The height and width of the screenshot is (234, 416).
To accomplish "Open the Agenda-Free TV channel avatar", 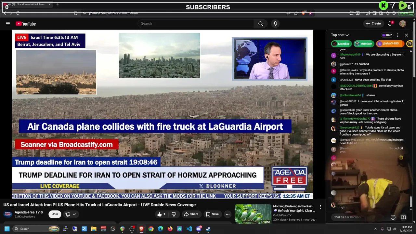I will 8,214.
